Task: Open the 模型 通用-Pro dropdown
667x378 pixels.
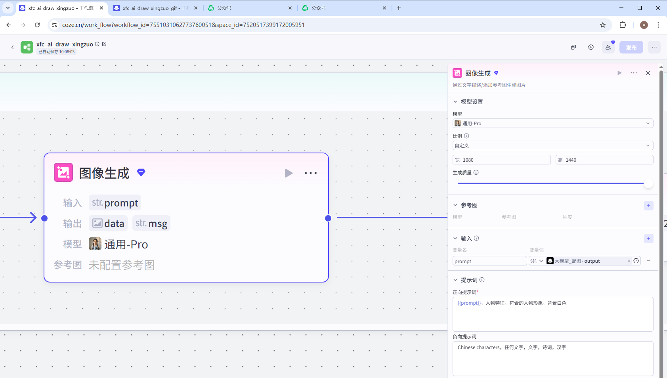Action: click(x=553, y=123)
